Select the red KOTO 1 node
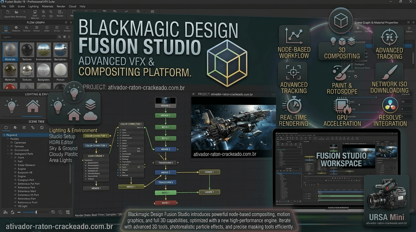416x232 pixels. tap(165, 203)
